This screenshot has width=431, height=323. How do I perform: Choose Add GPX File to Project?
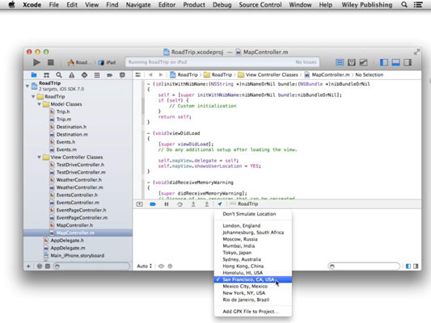[253, 312]
